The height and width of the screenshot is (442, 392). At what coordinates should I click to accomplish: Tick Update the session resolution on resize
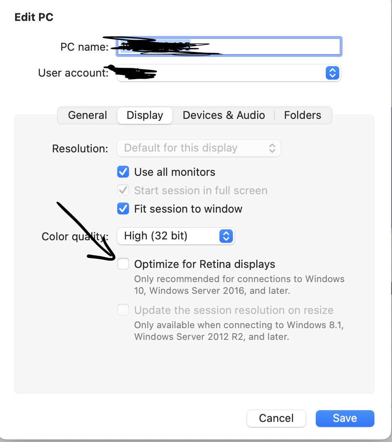click(x=123, y=310)
